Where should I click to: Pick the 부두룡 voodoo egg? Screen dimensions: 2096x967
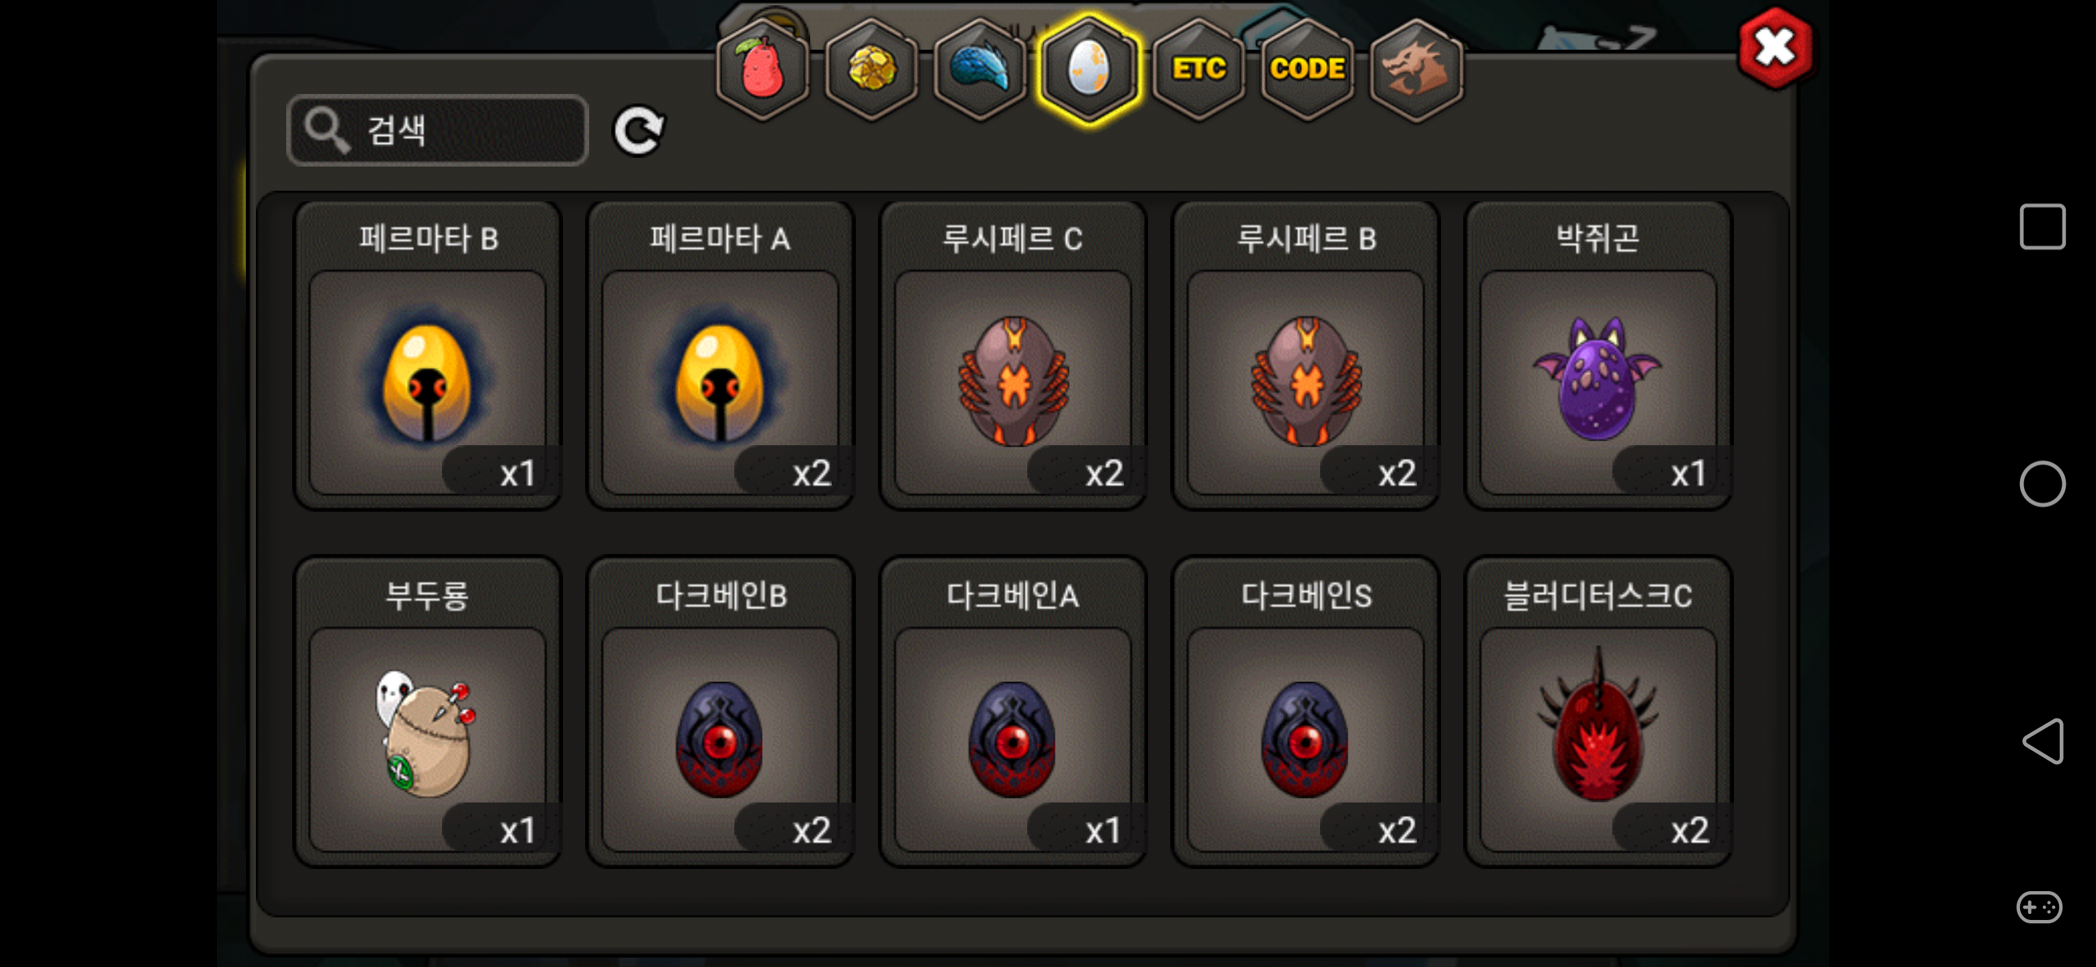(427, 712)
